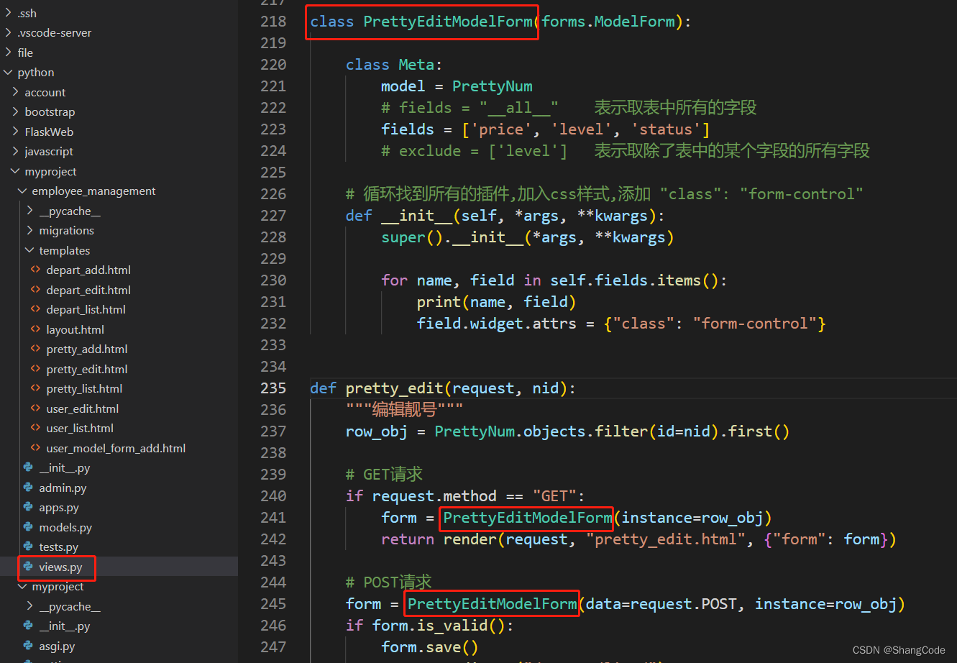Expand the .vscode-server folder
The height and width of the screenshot is (663, 957).
click(x=9, y=33)
